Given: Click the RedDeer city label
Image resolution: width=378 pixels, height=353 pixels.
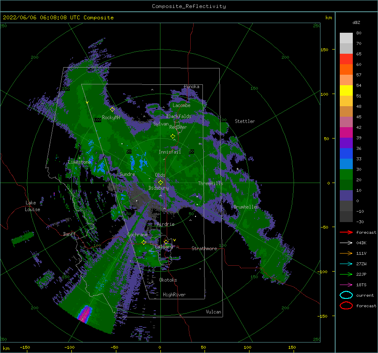Looking at the screenshot, I should (x=178, y=127).
